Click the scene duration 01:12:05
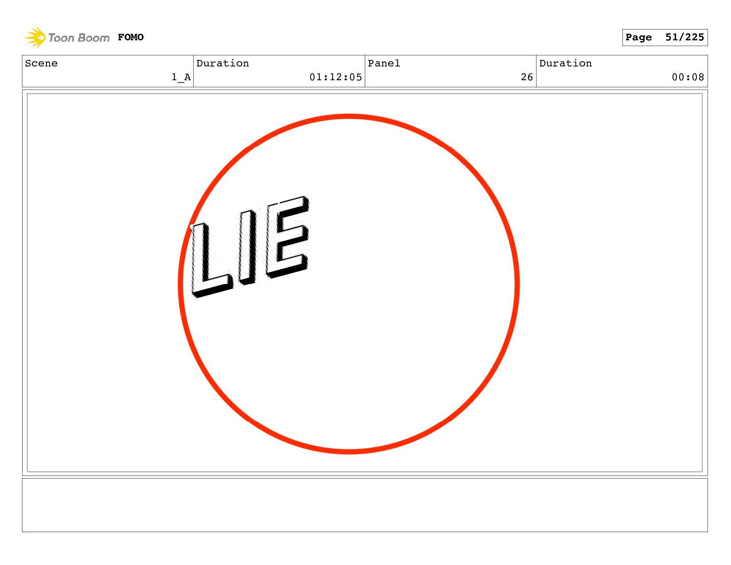The image size is (731, 565). (x=336, y=77)
